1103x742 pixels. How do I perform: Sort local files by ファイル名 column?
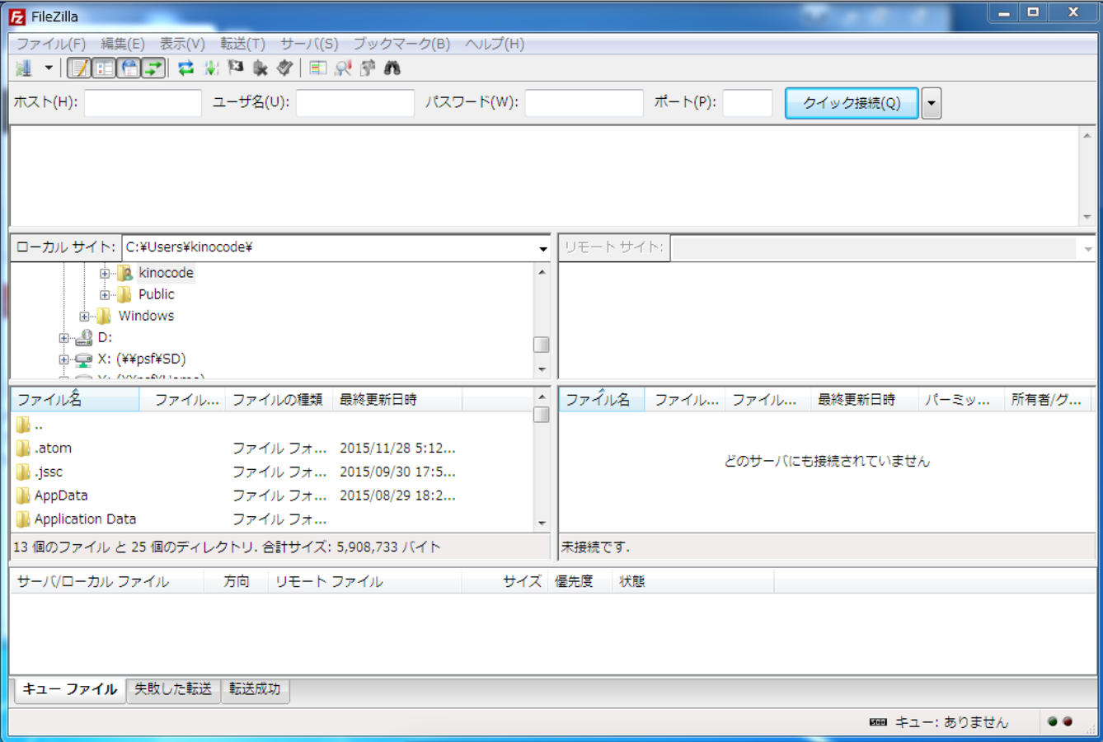(x=75, y=400)
